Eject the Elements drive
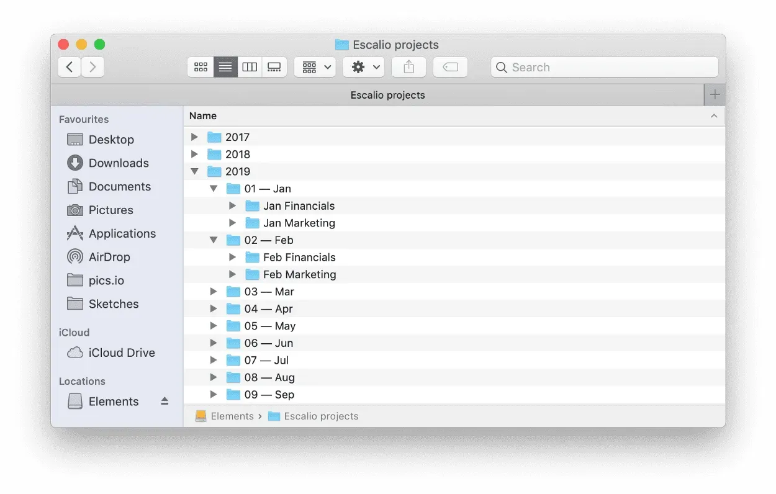776x494 pixels. click(x=165, y=402)
